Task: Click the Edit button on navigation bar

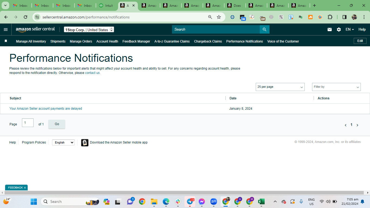Action: (360, 41)
